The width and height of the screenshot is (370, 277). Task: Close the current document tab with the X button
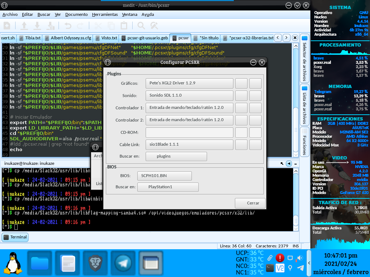pyautogui.click(x=295, y=38)
